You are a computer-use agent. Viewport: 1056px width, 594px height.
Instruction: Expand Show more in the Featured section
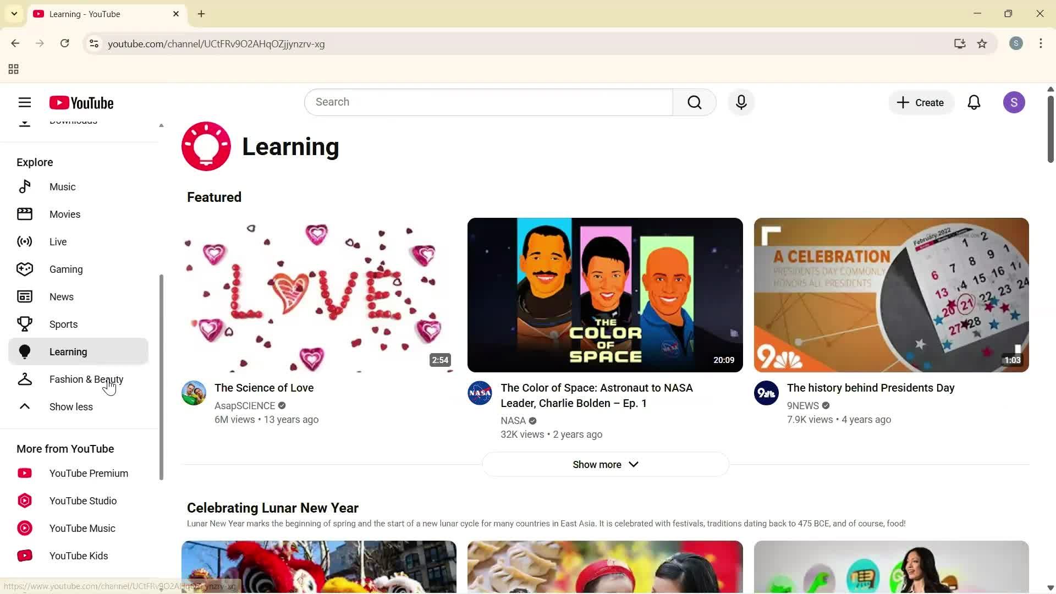[605, 464]
